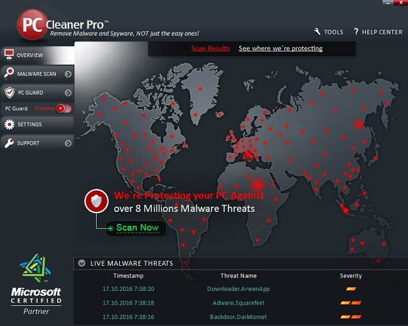The width and height of the screenshot is (408, 326).
Task: Close the PC Cleaner Pro window
Action: pos(400,3)
